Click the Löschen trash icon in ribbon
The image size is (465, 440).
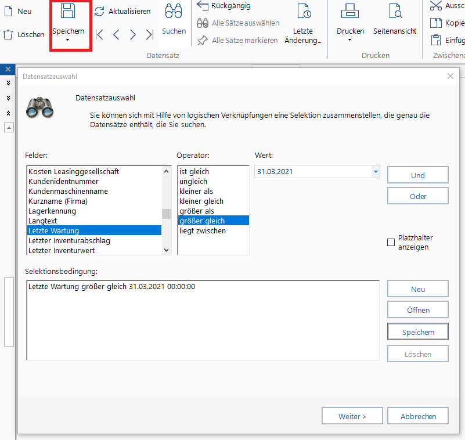click(8, 35)
